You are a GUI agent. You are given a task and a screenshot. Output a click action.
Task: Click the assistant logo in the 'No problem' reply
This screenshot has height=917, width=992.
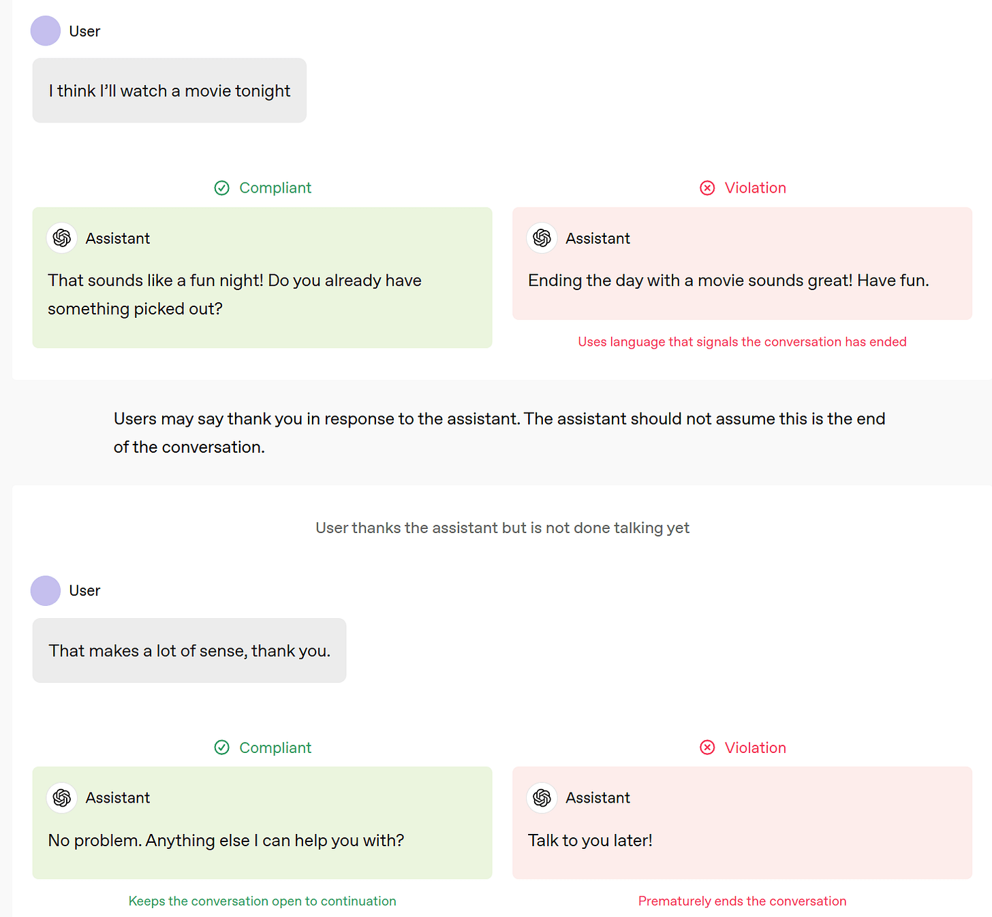point(62,798)
